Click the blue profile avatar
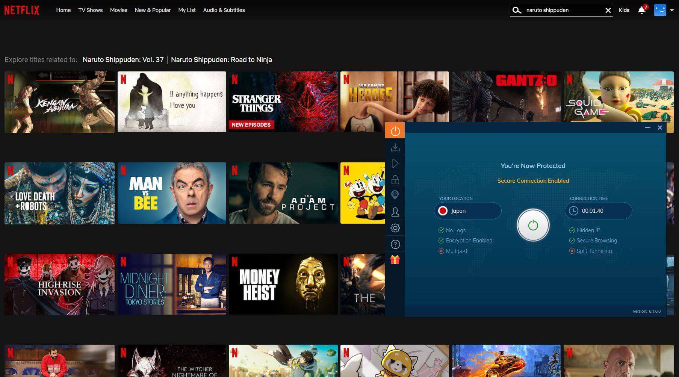Screen dimensions: 679x377 (660, 10)
